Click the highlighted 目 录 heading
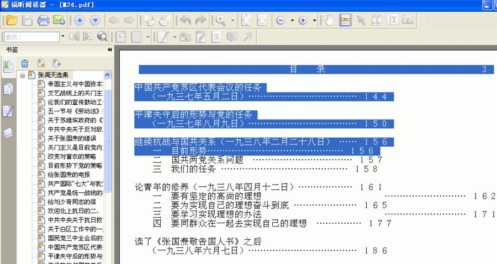497x264 pixels. pos(308,69)
